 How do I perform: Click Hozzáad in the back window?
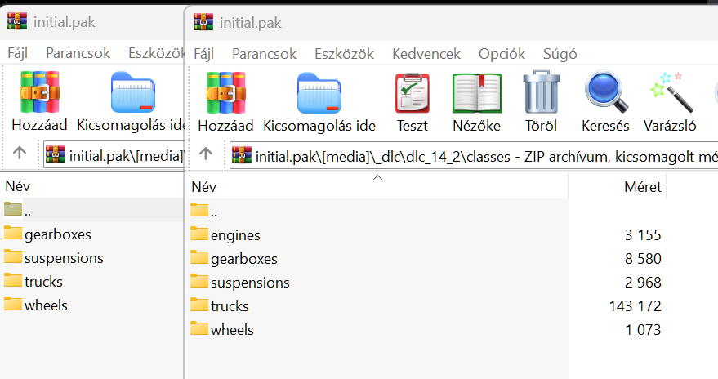tap(39, 102)
